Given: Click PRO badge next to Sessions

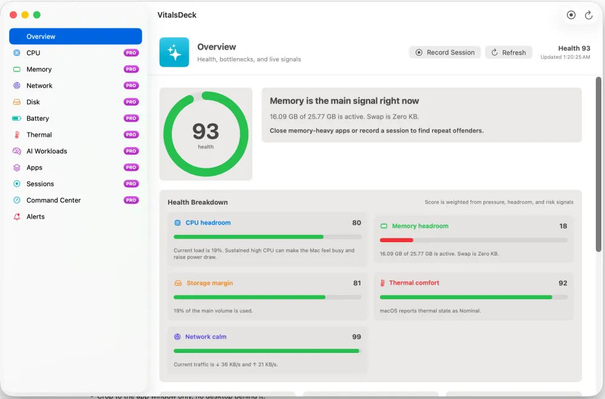Looking at the screenshot, I should click(x=131, y=184).
